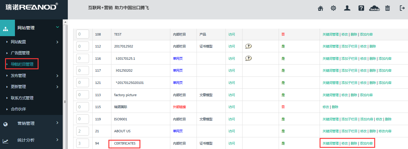This screenshot has width=408, height=149.
Task: Click the cloud backup icon
Action: click(x=375, y=8)
